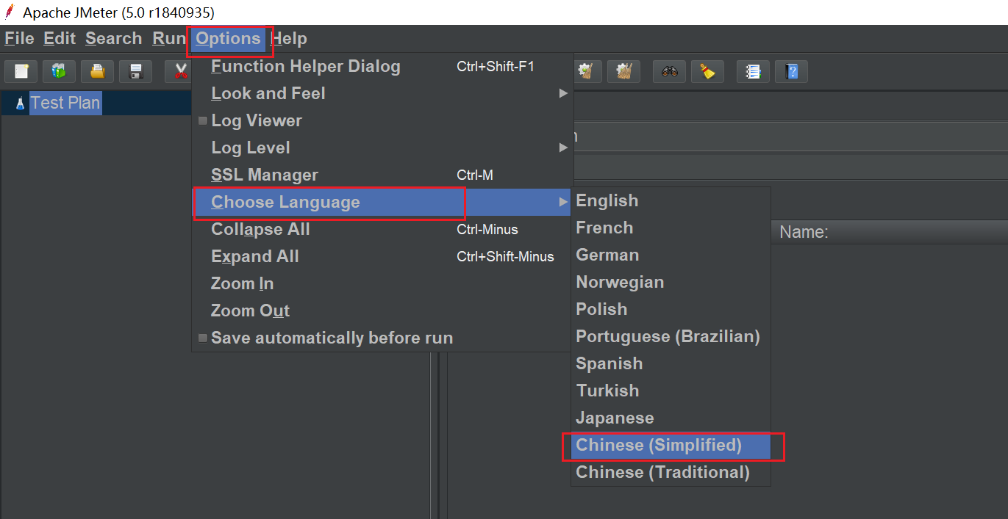Open the Edit menu
Screen dimensions: 1008x519
60,38
